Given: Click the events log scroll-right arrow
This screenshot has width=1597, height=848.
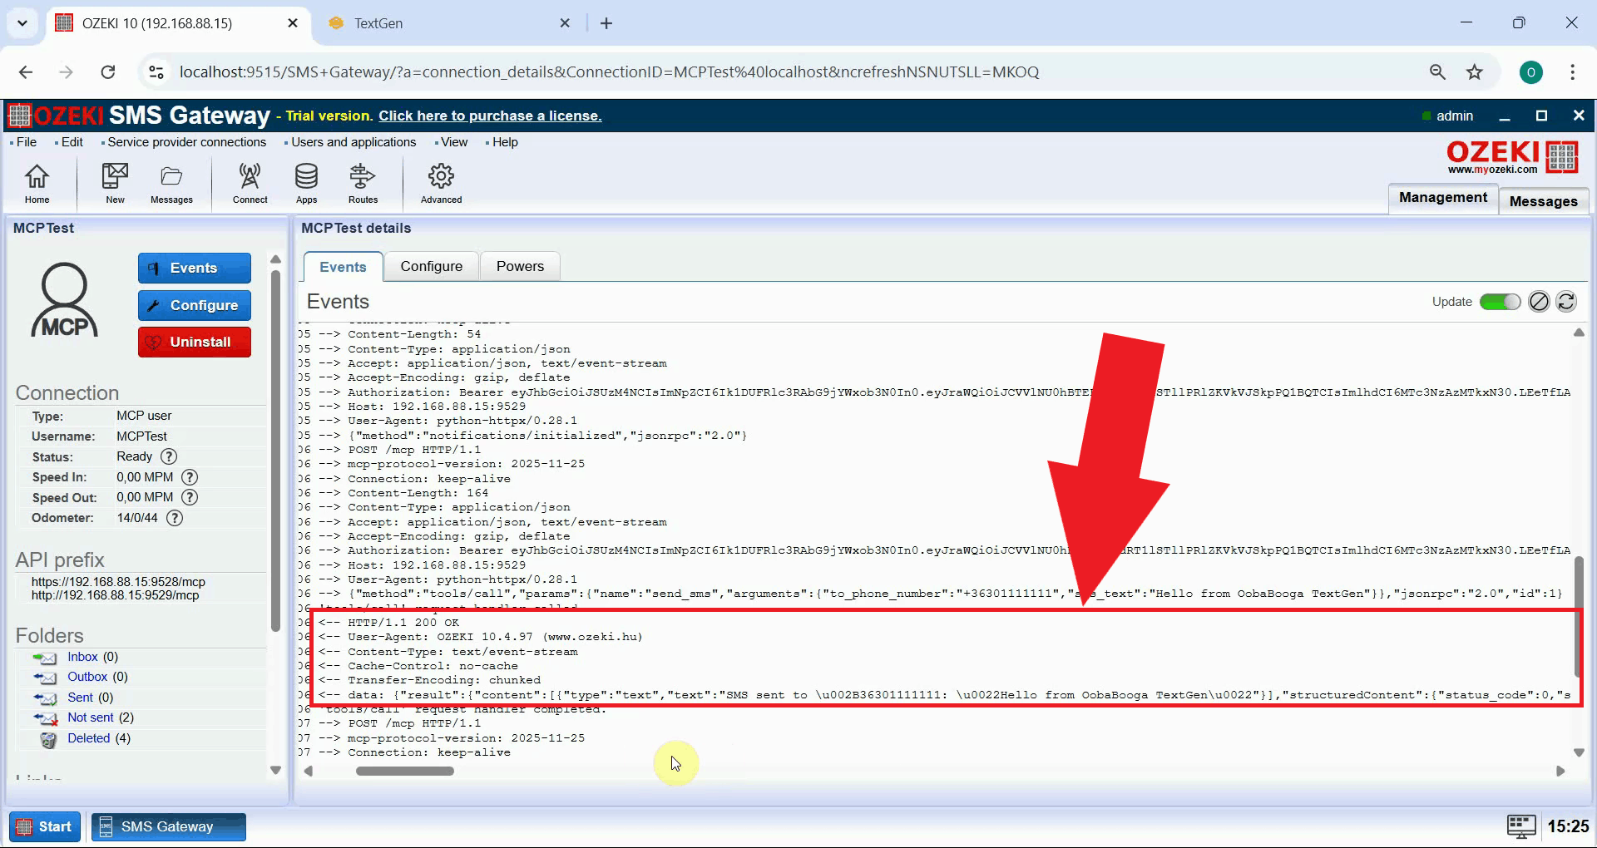Looking at the screenshot, I should coord(1560,771).
